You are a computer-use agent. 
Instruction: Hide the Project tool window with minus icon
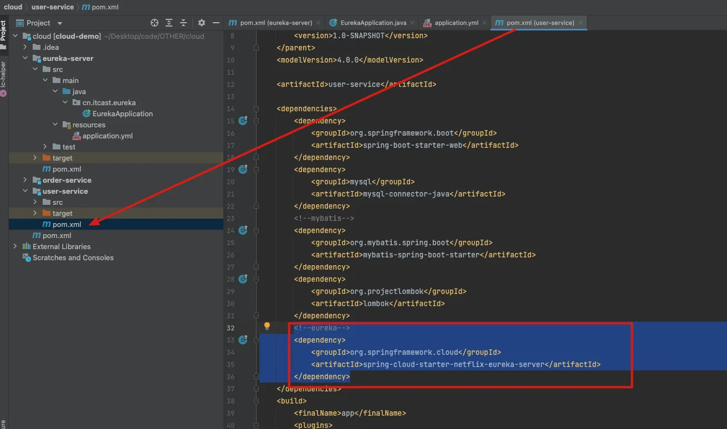215,23
